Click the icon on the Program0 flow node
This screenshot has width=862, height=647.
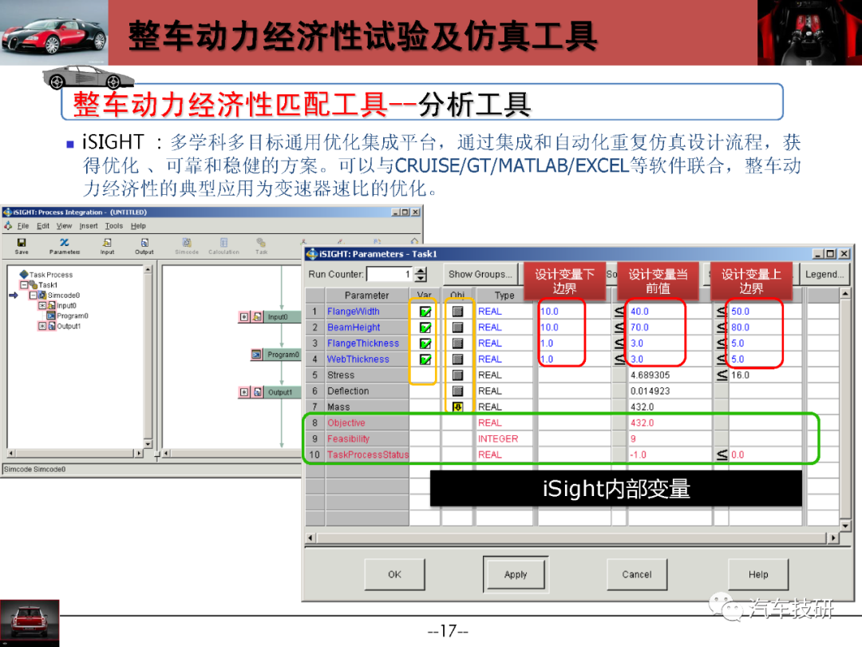257,355
